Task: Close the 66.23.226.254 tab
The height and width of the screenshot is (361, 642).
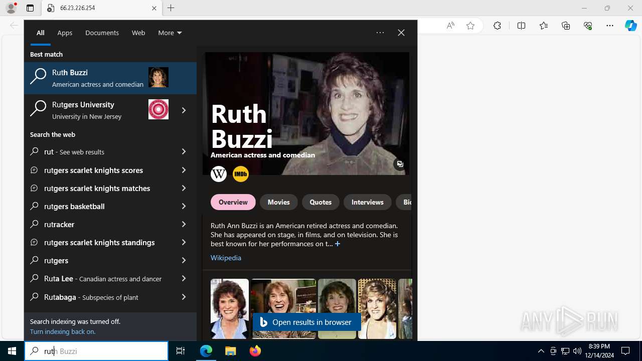Action: click(x=154, y=8)
